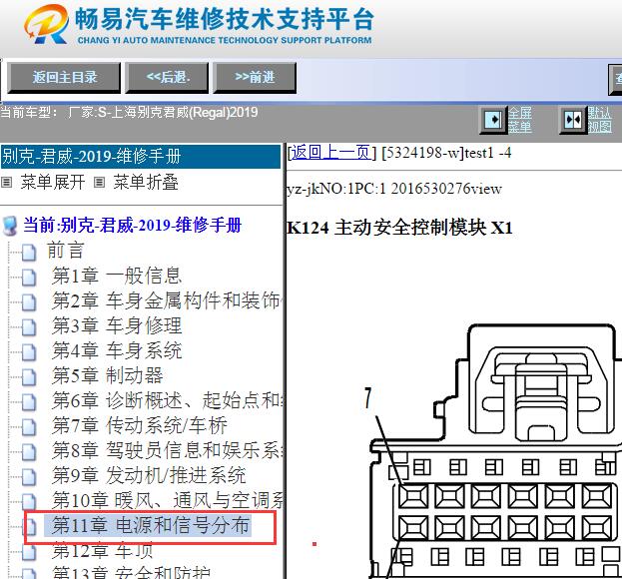
Task: Click page icon next to 第6章
Action: (29, 402)
